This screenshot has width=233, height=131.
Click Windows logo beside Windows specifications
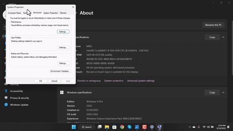pos(62,92)
